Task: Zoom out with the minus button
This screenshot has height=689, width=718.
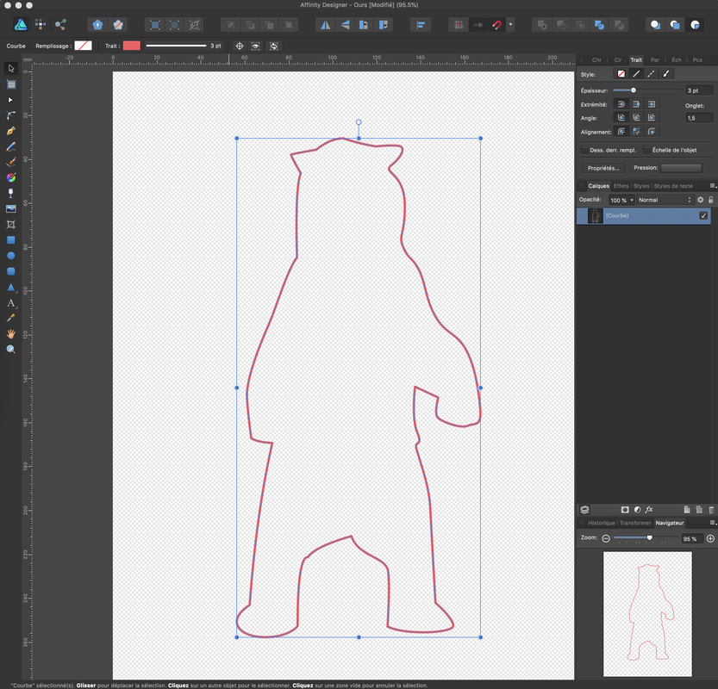Action: 606,538
